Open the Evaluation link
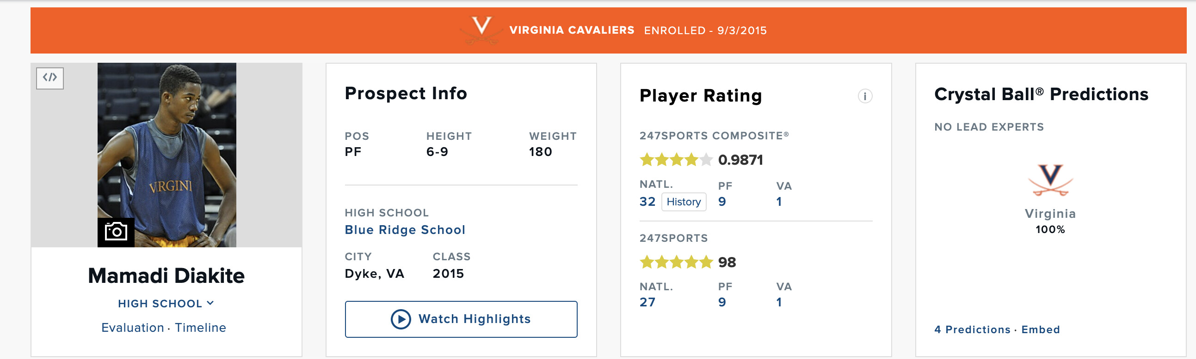The height and width of the screenshot is (359, 1196). [133, 328]
